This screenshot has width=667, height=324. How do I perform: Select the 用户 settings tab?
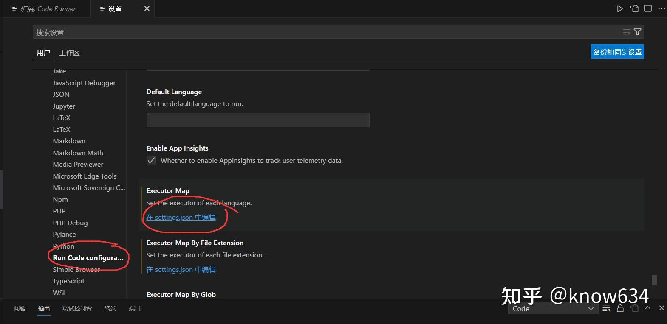coord(43,53)
